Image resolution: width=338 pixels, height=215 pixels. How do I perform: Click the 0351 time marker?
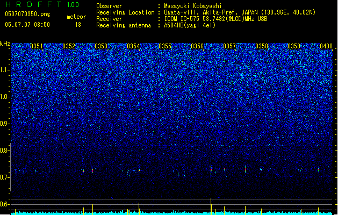pyautogui.click(x=37, y=46)
